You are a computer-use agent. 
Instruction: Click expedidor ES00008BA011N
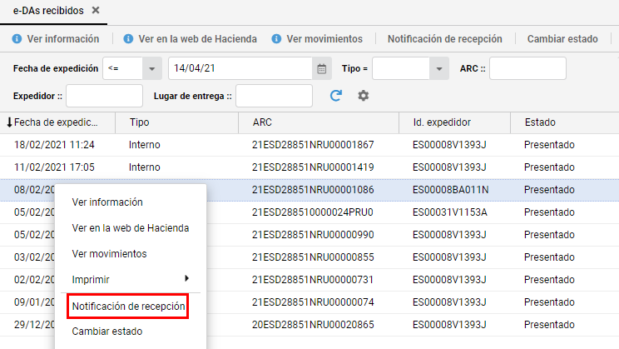450,190
